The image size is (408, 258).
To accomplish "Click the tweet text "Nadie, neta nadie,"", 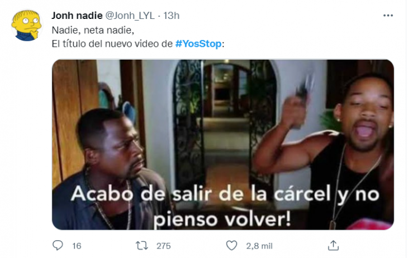I will pyautogui.click(x=93, y=30).
